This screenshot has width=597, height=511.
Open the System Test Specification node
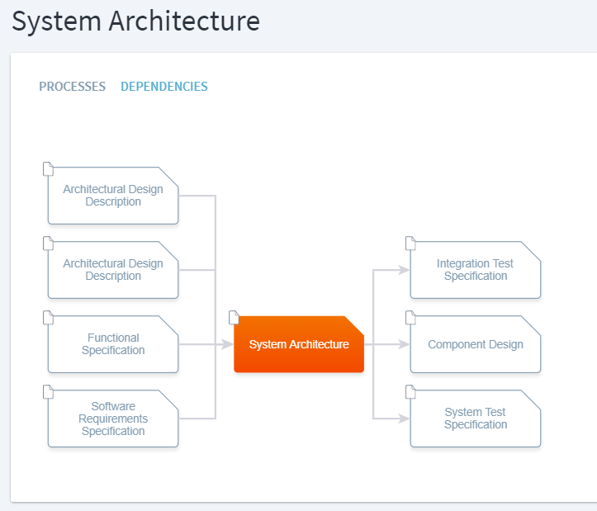coord(476,419)
